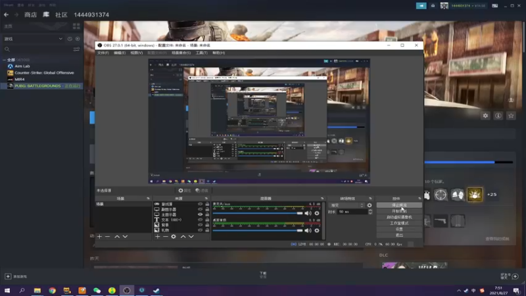Open 麦克风/Aux mixer settings gear

(317, 213)
